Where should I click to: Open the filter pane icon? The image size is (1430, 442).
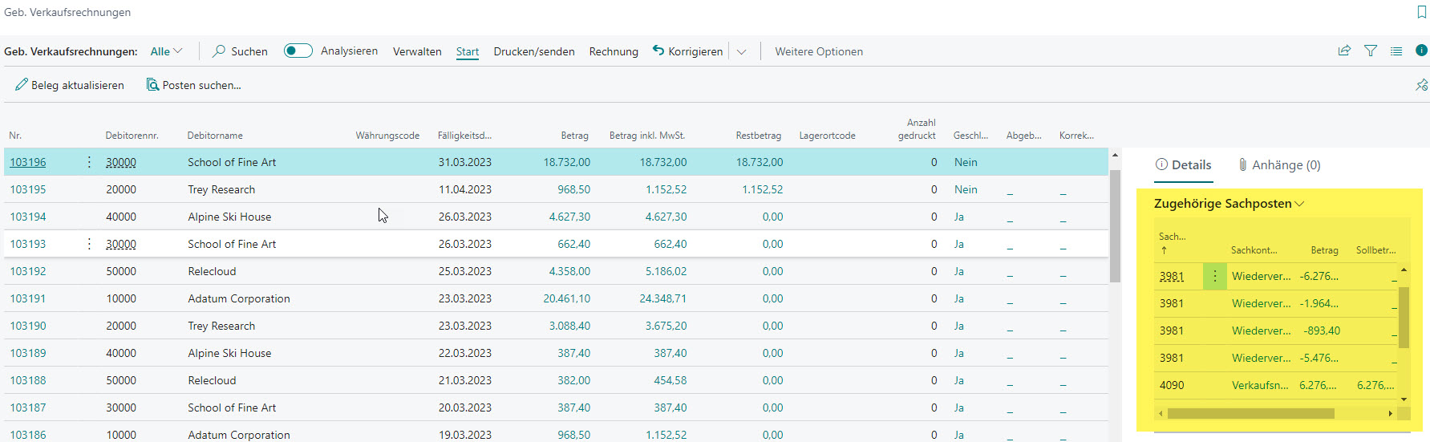1371,51
